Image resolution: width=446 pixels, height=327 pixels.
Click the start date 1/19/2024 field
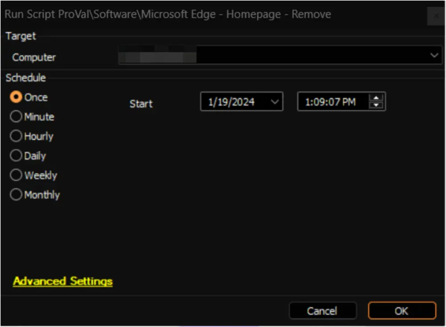[242, 101]
